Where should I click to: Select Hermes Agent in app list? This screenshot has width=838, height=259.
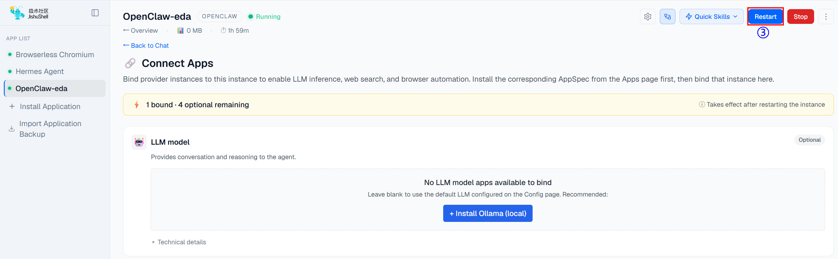click(x=55, y=72)
